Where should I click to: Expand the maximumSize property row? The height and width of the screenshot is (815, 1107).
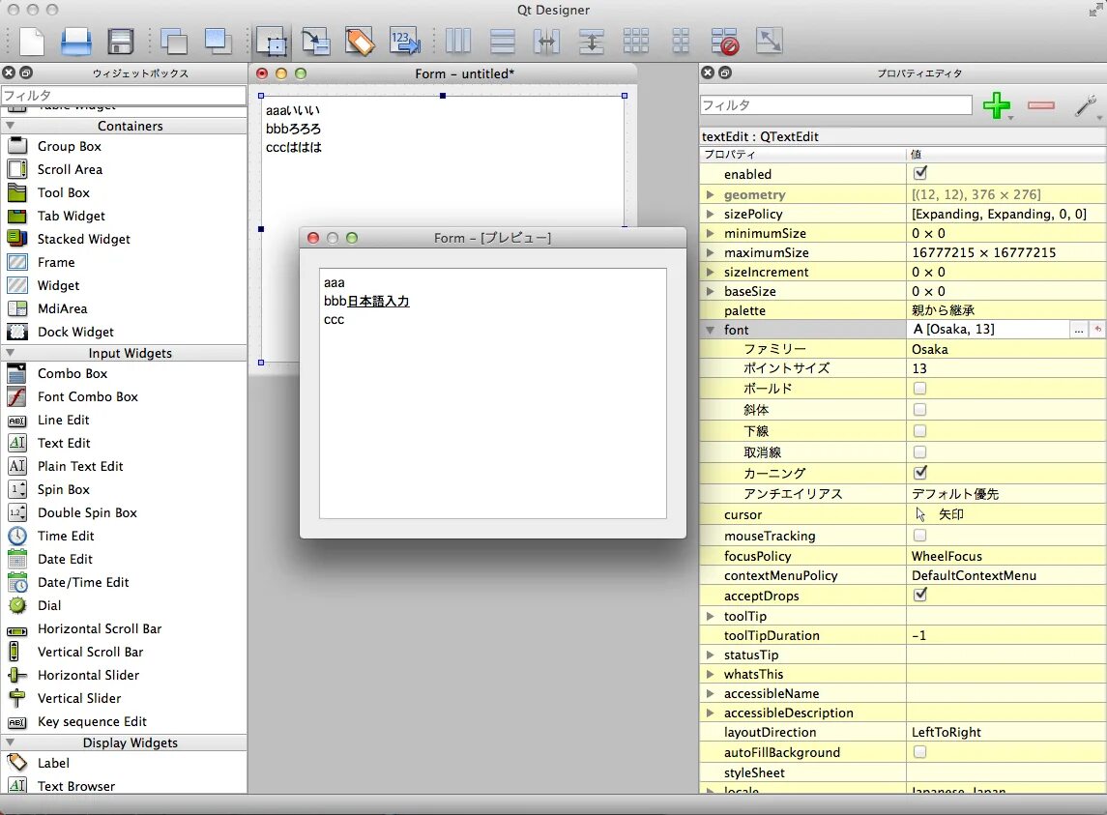point(711,252)
